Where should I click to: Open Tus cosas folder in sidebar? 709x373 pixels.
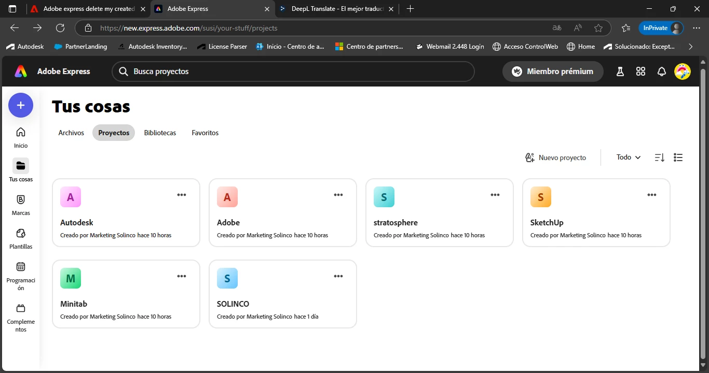click(21, 170)
